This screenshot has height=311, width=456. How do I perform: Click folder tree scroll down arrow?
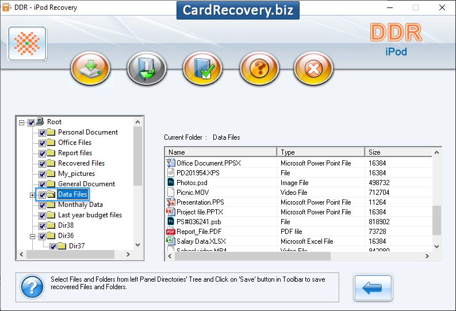click(138, 245)
